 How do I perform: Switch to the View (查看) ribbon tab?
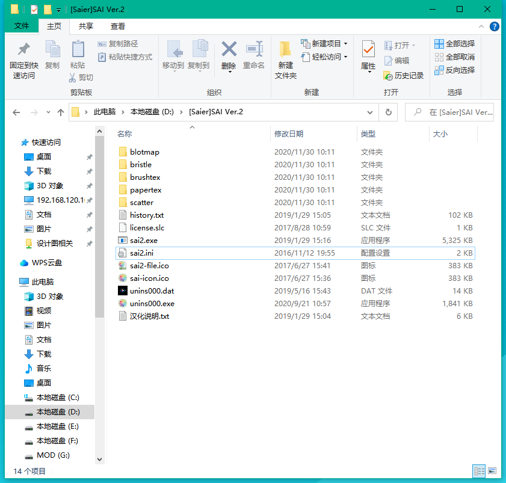[x=118, y=26]
